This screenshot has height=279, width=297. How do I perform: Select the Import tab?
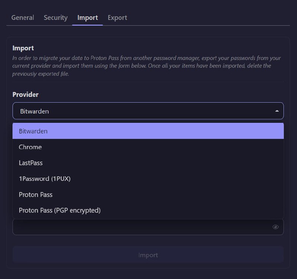point(88,17)
